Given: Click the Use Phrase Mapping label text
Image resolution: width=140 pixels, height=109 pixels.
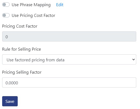Looking at the screenshot, I should pos(31,5).
